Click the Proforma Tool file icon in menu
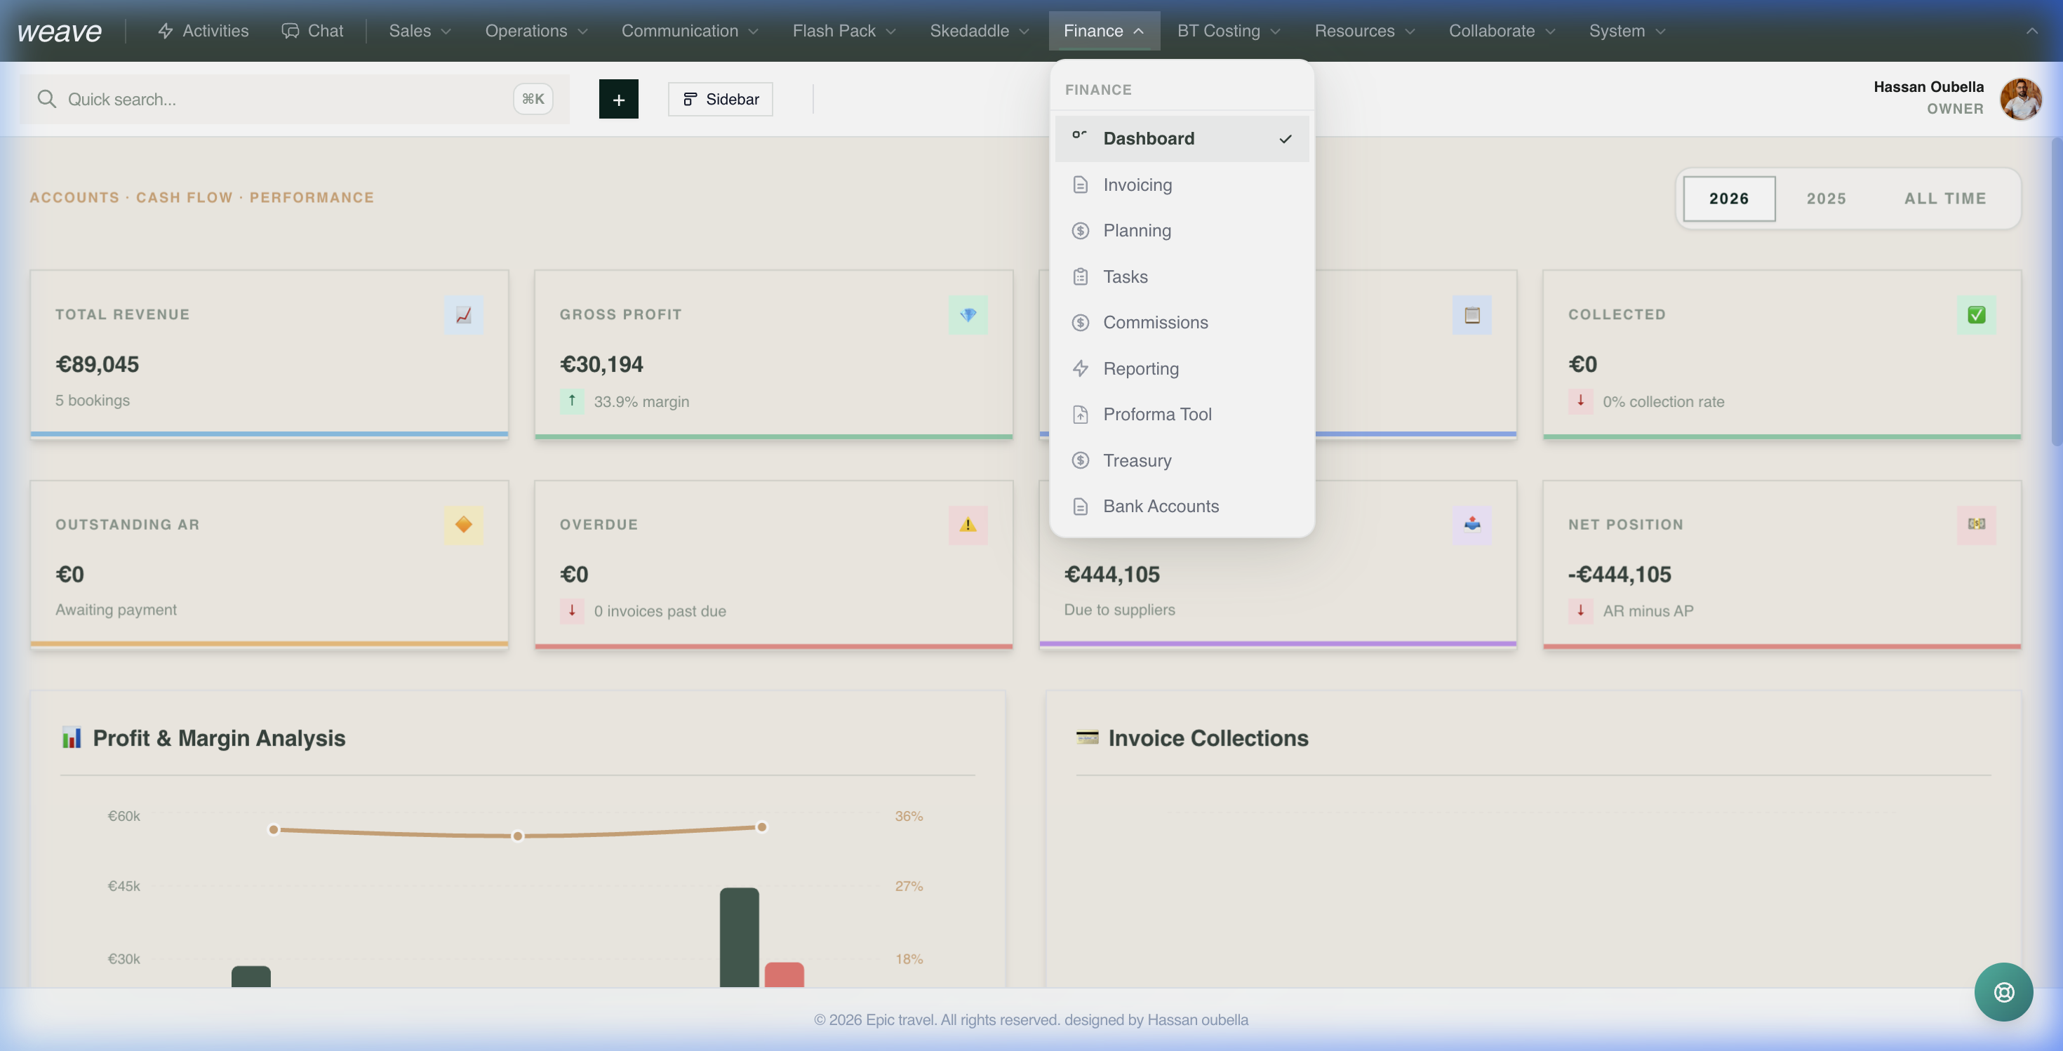Image resolution: width=2063 pixels, height=1051 pixels. coord(1081,415)
